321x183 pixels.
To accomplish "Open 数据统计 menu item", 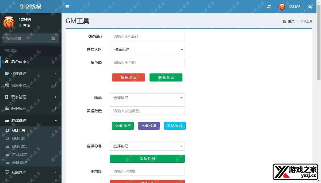I will (31, 109).
